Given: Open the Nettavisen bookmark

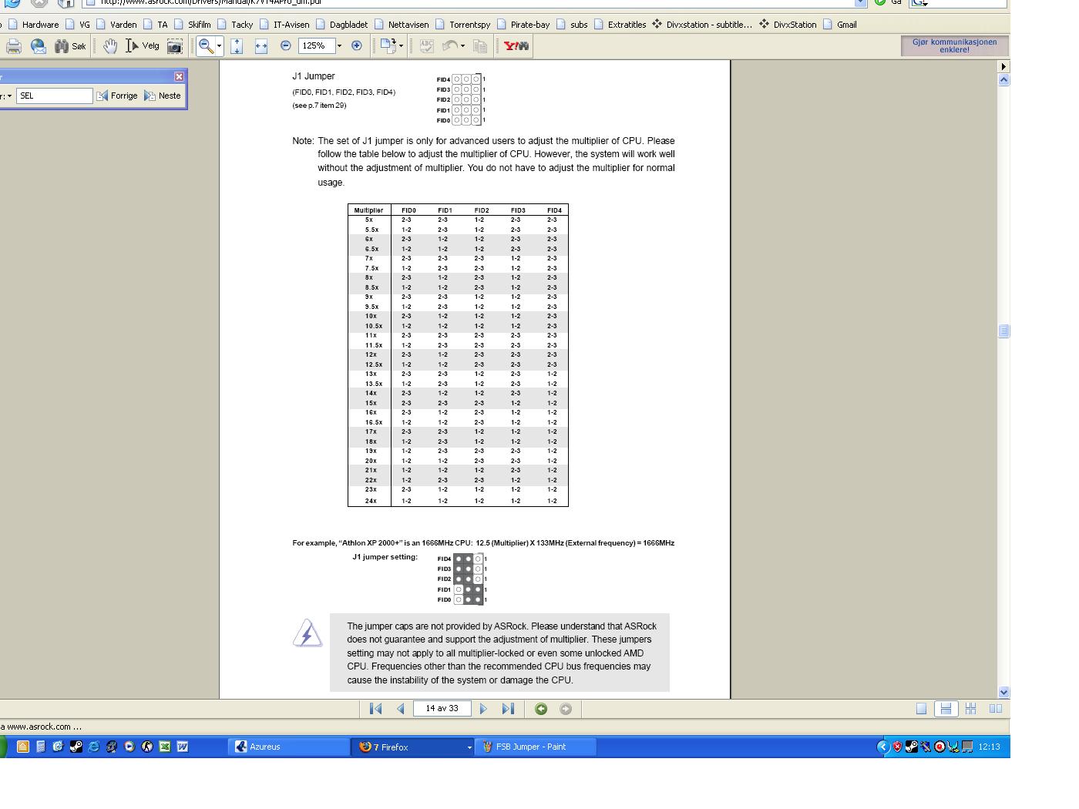Looking at the screenshot, I should (x=402, y=25).
